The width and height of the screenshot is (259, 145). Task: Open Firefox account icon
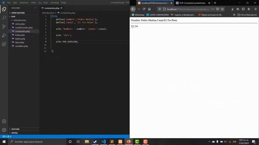[249, 9]
